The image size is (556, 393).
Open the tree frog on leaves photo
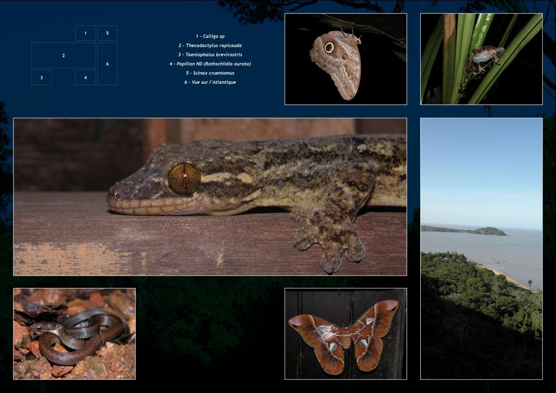pos(481,59)
